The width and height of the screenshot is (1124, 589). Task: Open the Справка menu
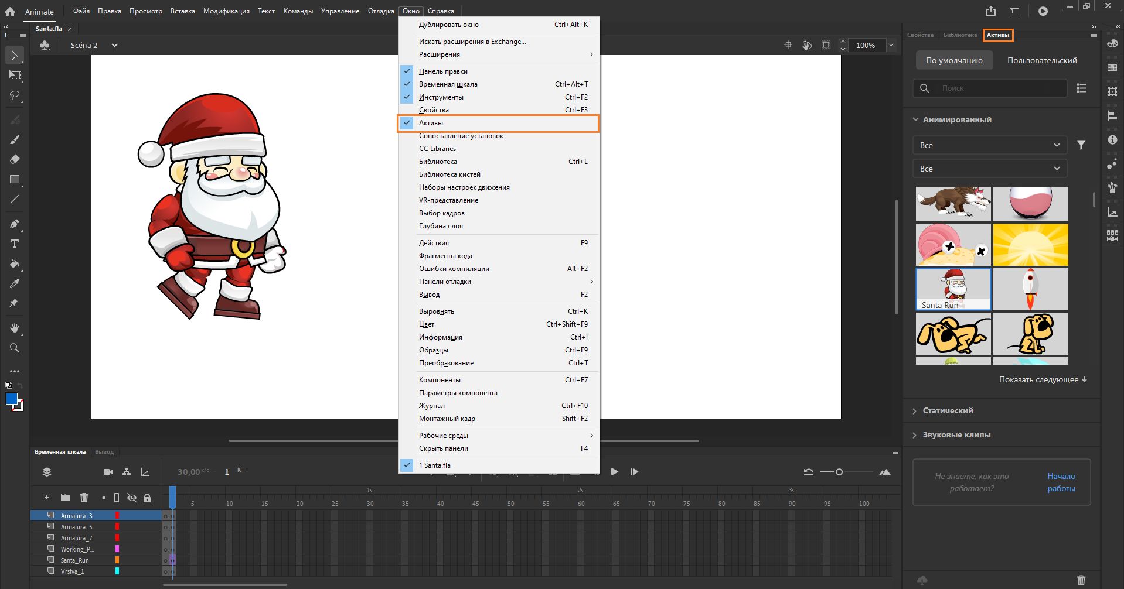(441, 11)
